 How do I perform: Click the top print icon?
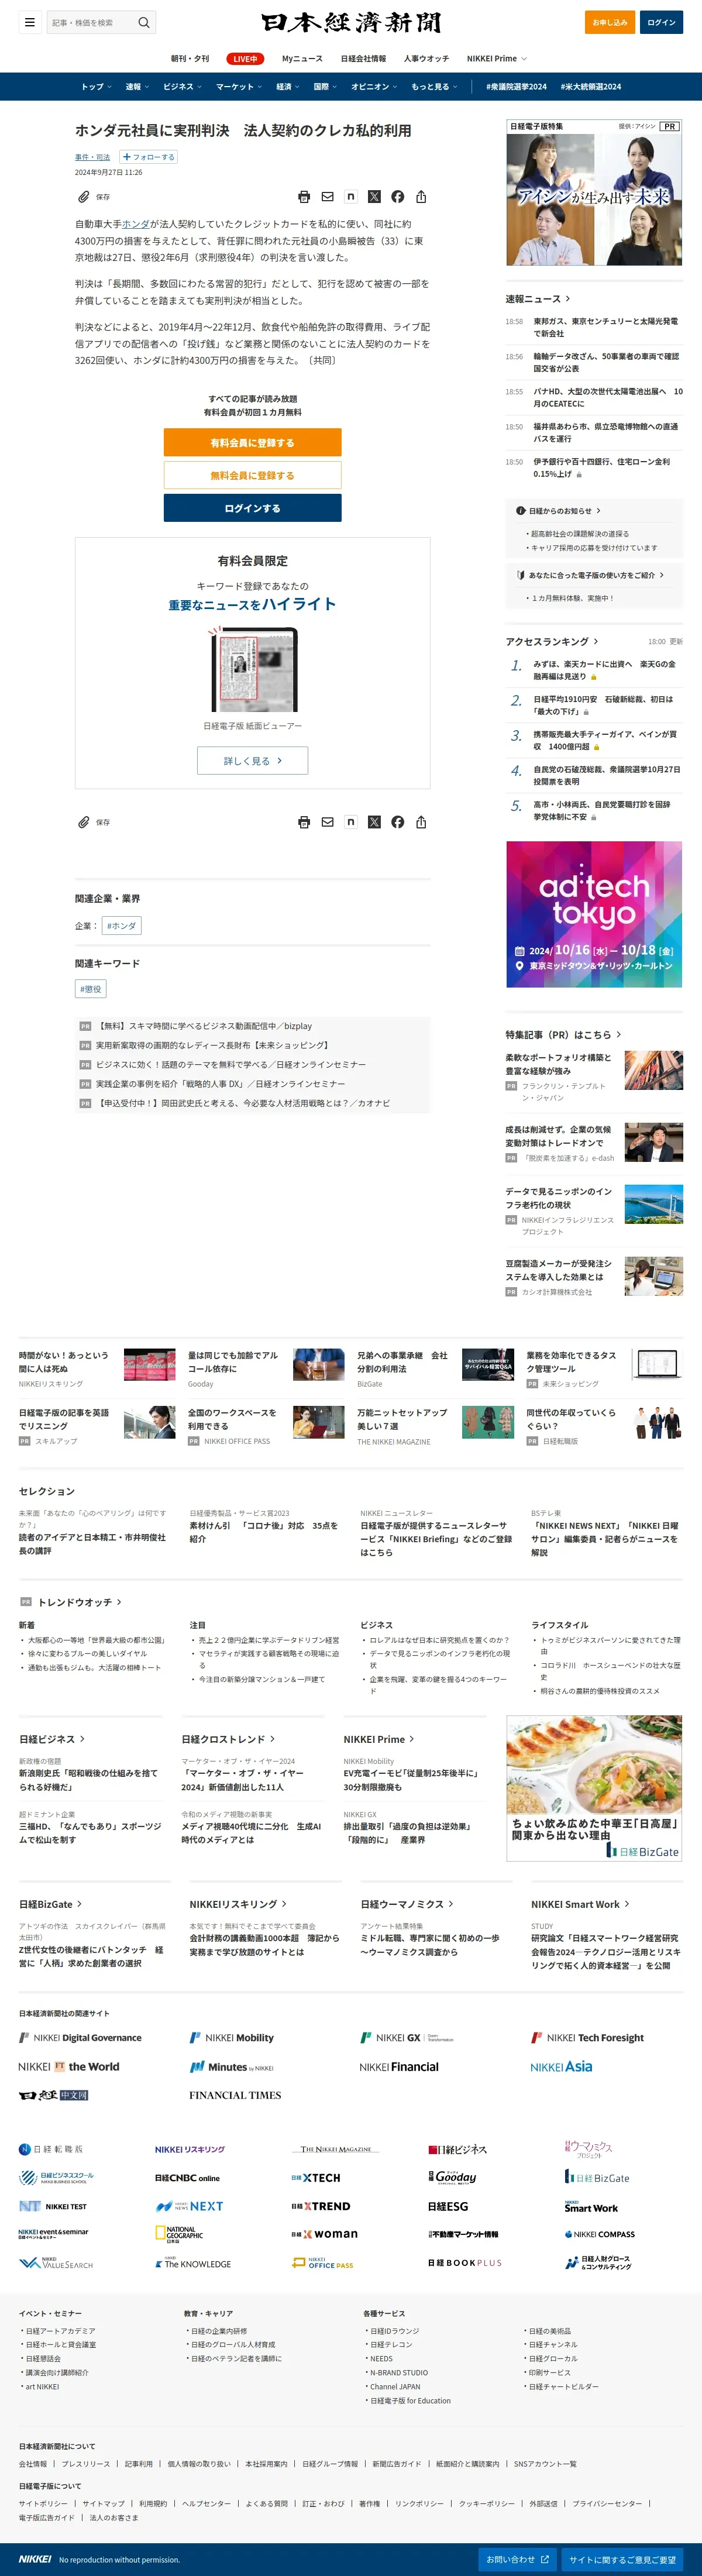click(304, 197)
